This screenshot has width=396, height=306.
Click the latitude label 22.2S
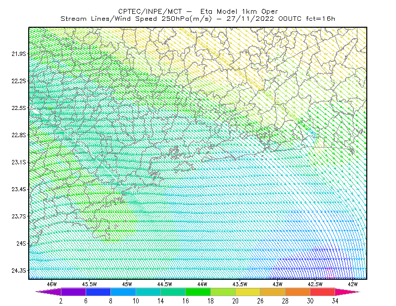coord(19,81)
